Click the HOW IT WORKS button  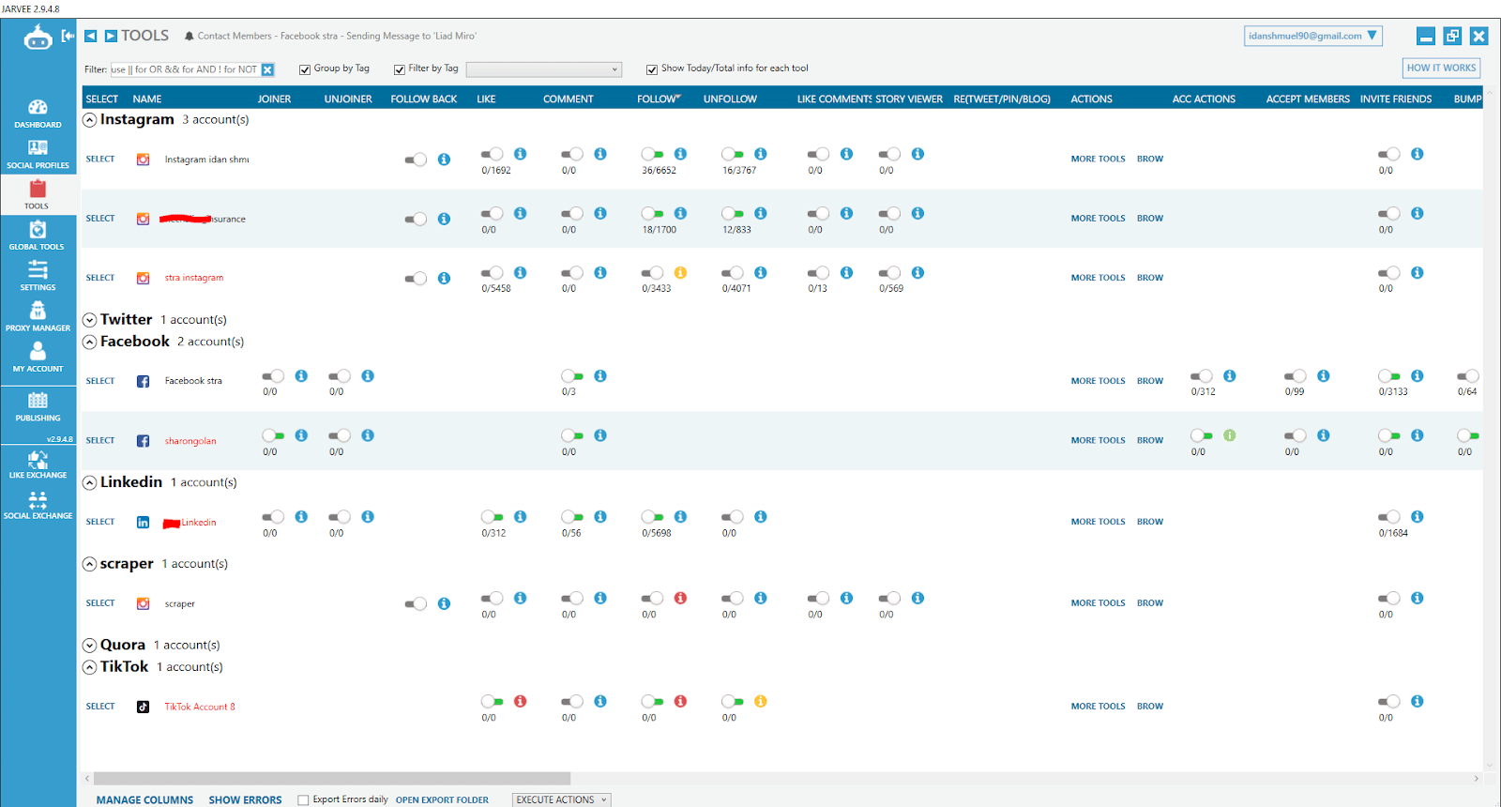pos(1441,68)
